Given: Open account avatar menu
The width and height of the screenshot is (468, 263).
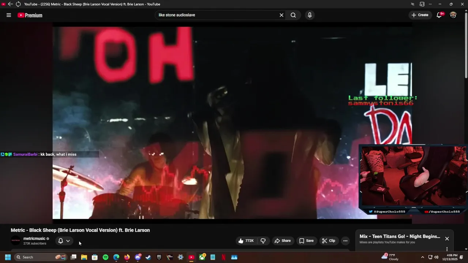Looking at the screenshot, I should [x=453, y=15].
